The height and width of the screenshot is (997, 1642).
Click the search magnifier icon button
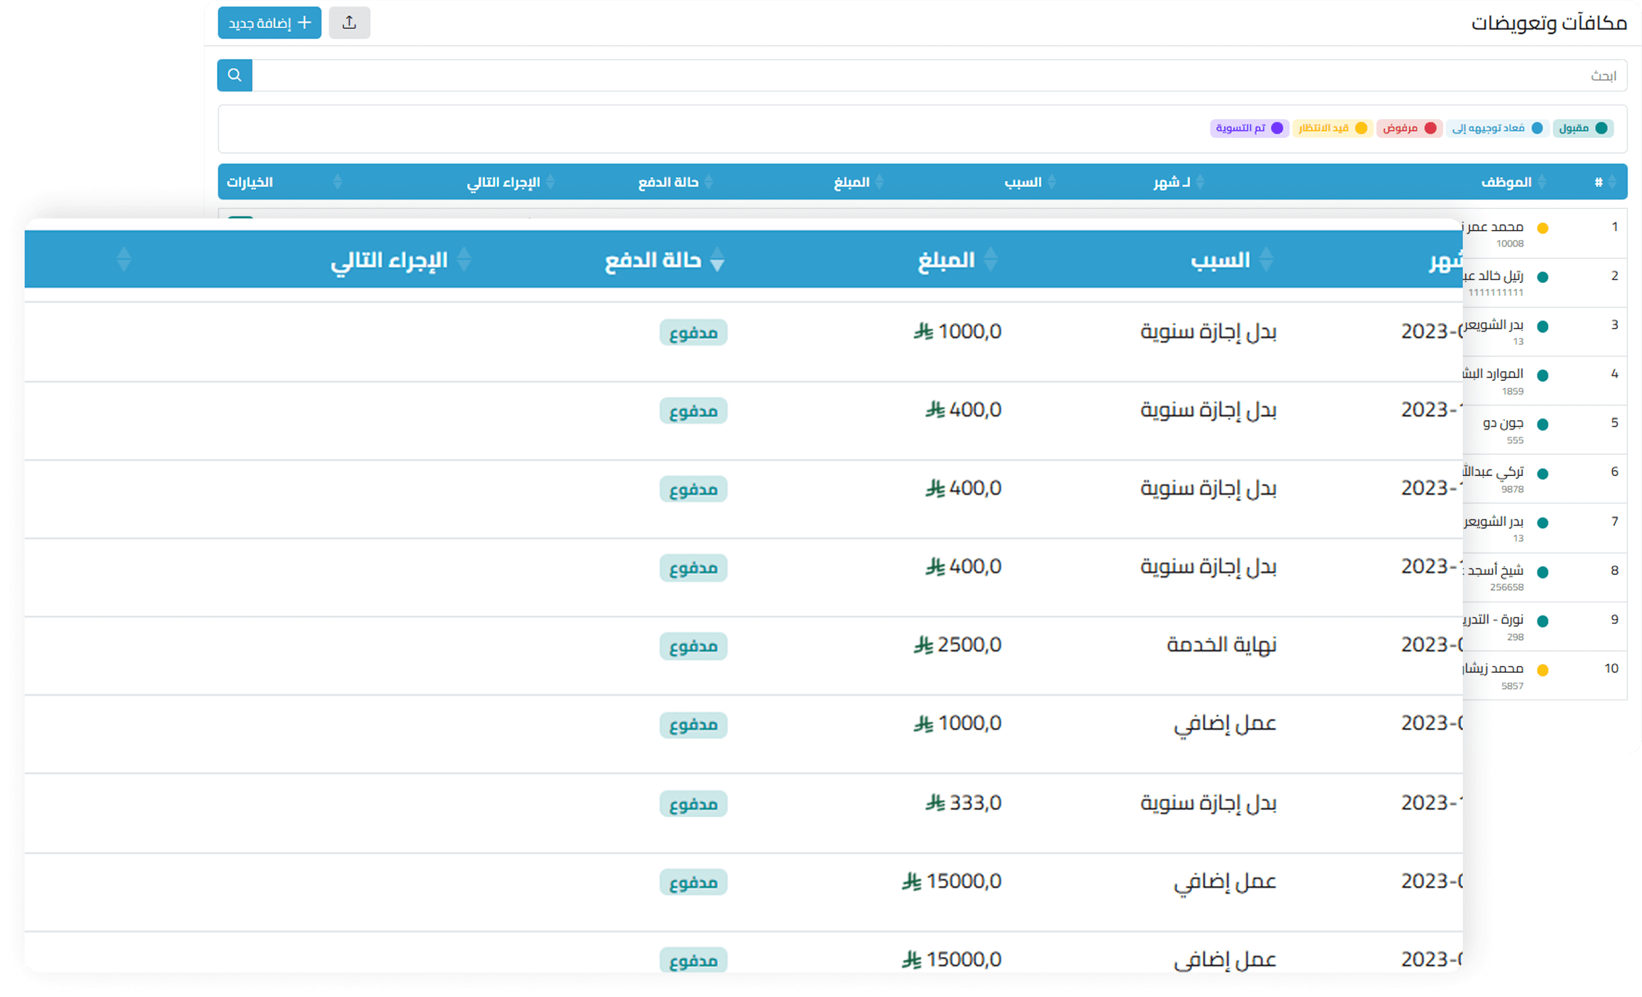coord(234,75)
